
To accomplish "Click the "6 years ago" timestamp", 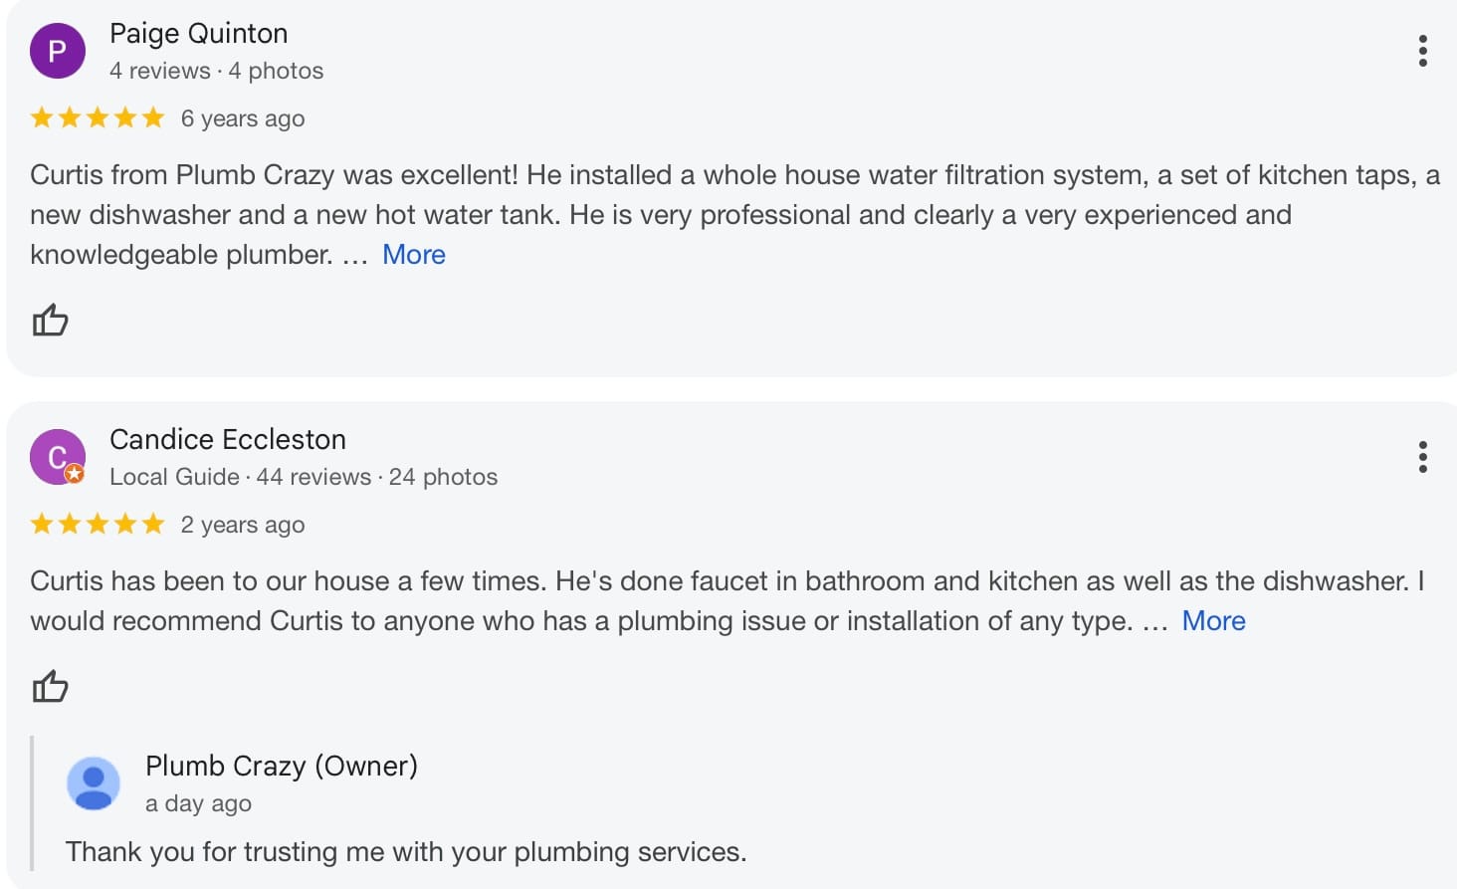I will (243, 119).
